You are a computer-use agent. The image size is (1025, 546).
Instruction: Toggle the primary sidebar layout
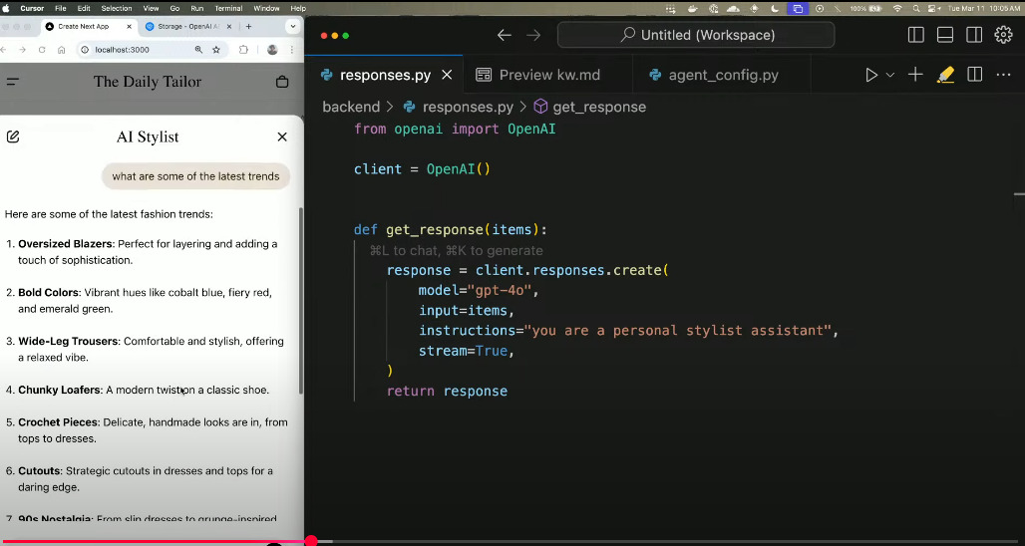(x=916, y=35)
